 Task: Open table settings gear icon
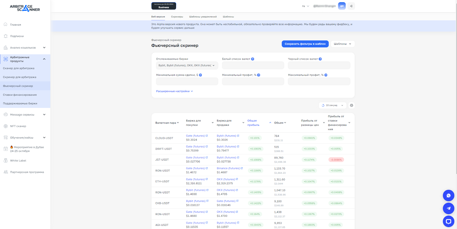[352, 105]
